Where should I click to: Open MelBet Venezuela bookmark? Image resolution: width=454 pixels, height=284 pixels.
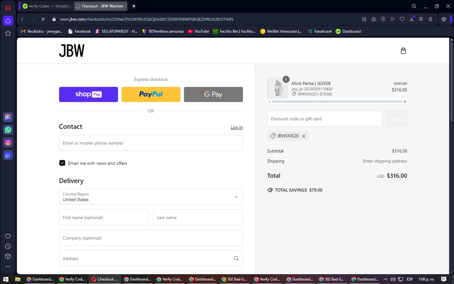[x=281, y=31]
